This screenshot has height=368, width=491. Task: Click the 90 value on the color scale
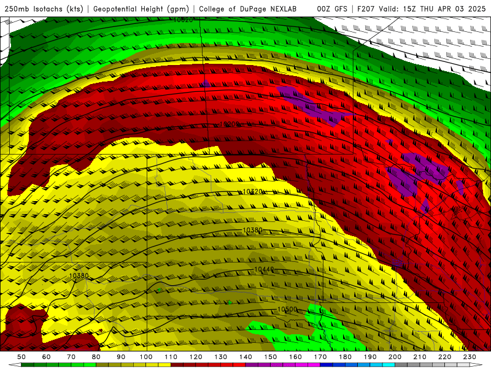121,357
